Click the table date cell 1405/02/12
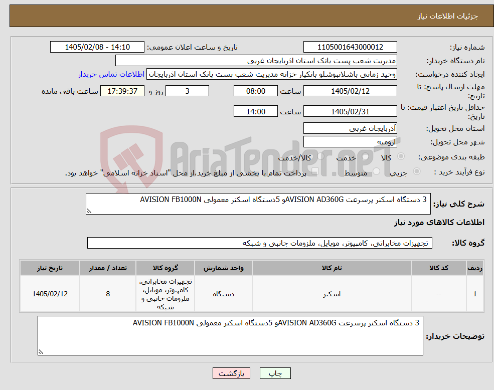494x390 pixels. [x=50, y=294]
